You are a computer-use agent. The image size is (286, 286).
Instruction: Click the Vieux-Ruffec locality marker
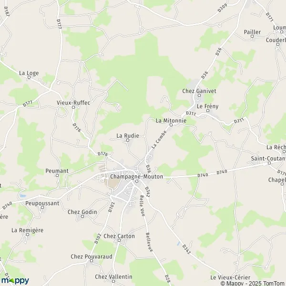[x=73, y=107]
